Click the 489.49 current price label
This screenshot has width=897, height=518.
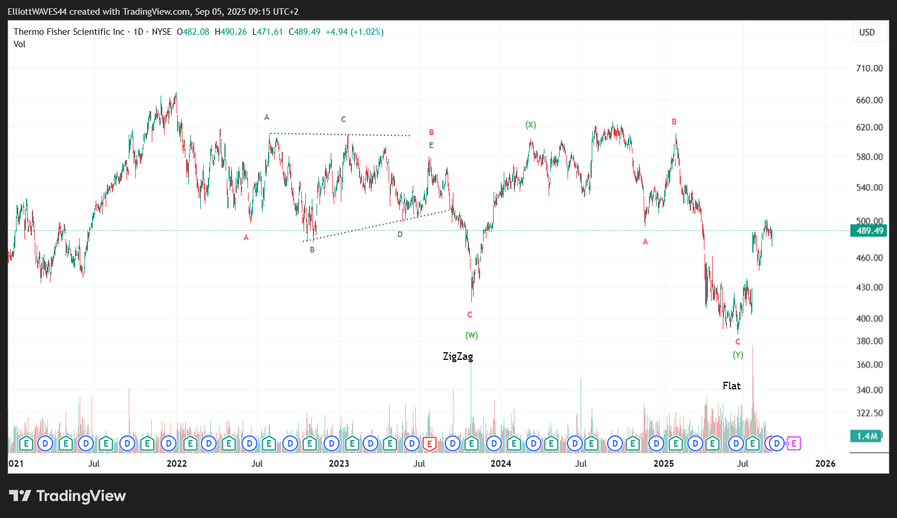pos(869,231)
